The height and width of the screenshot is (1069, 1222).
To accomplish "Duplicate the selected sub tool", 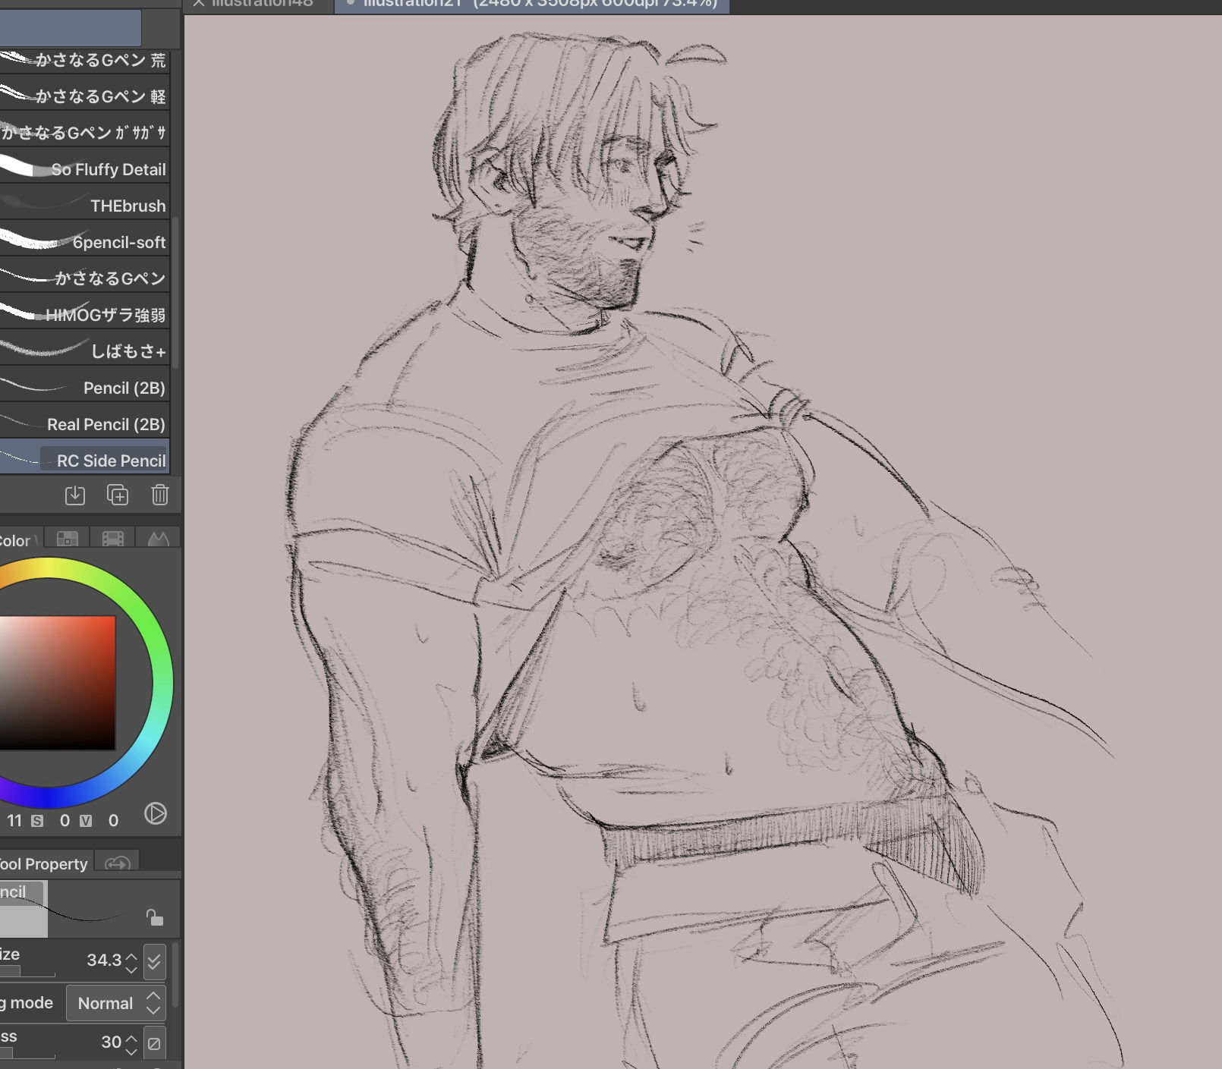I will point(118,495).
